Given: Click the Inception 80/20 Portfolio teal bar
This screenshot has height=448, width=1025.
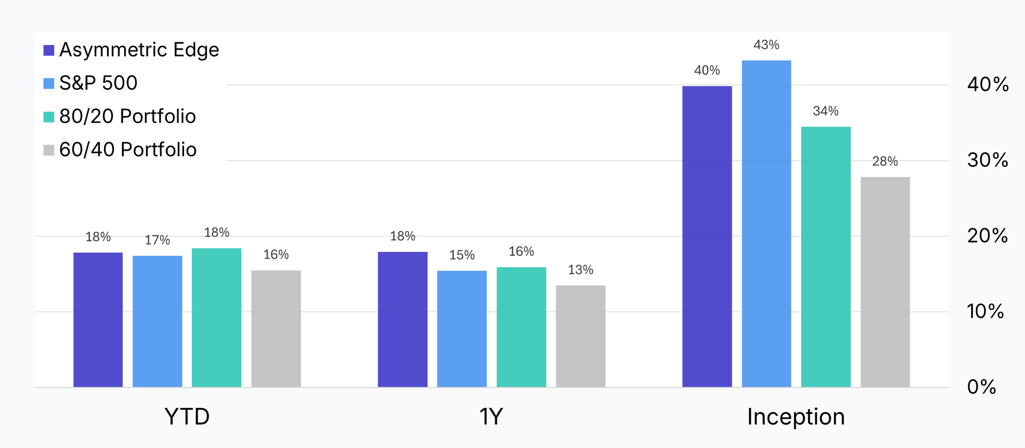Looking at the screenshot, I should tap(826, 256).
